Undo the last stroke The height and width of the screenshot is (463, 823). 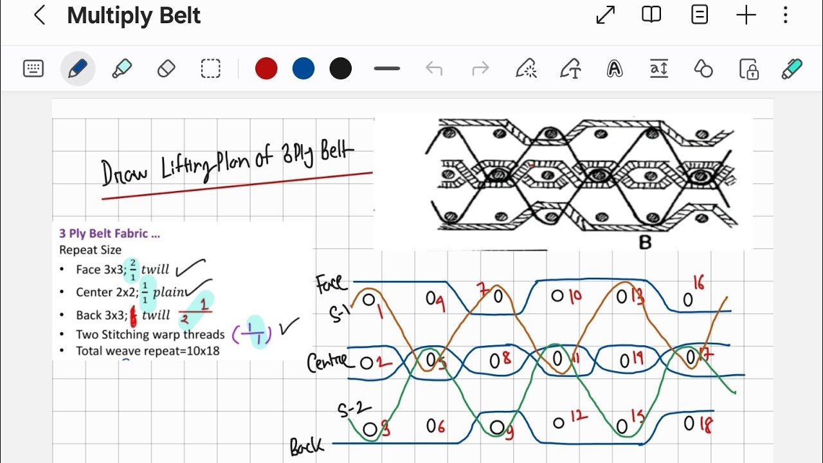[434, 69]
